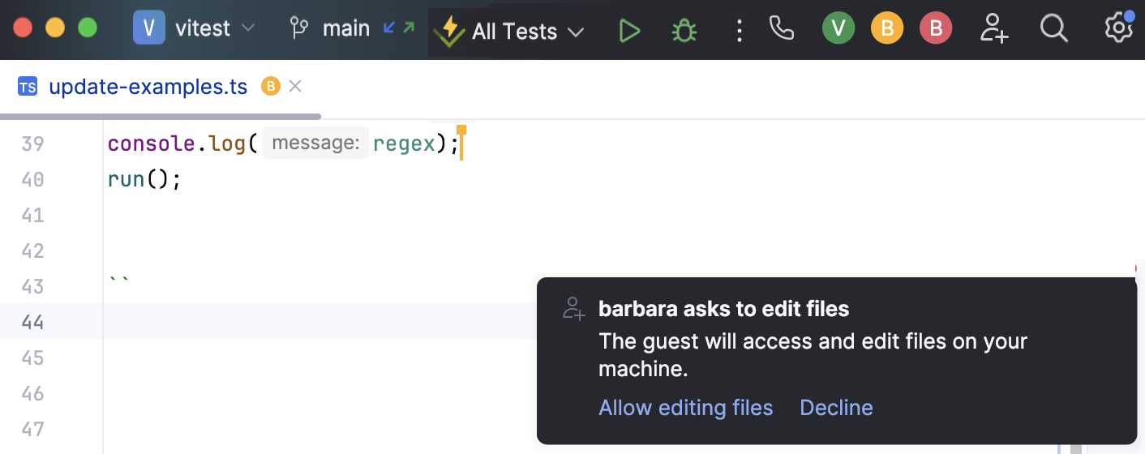Invite a collaborator with add-user icon
Image resolution: width=1145 pixels, height=454 pixels.
click(x=993, y=29)
